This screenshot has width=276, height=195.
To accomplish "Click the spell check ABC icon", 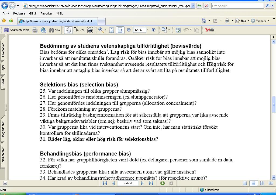I will pos(178,30).
